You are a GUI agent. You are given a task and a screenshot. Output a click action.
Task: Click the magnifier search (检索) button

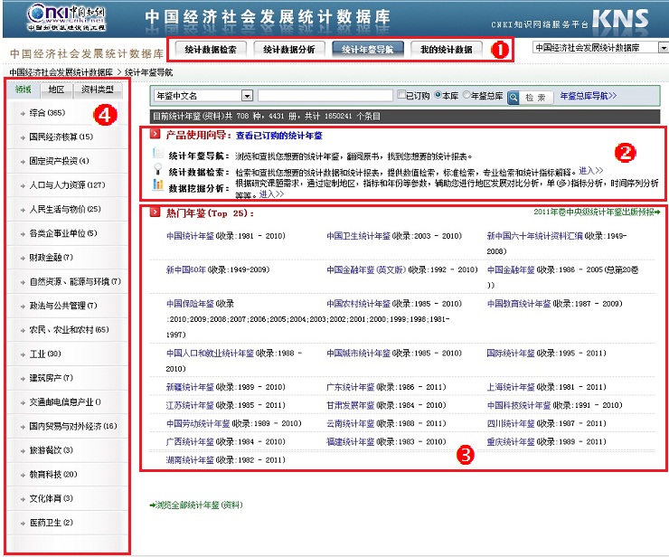coord(528,96)
